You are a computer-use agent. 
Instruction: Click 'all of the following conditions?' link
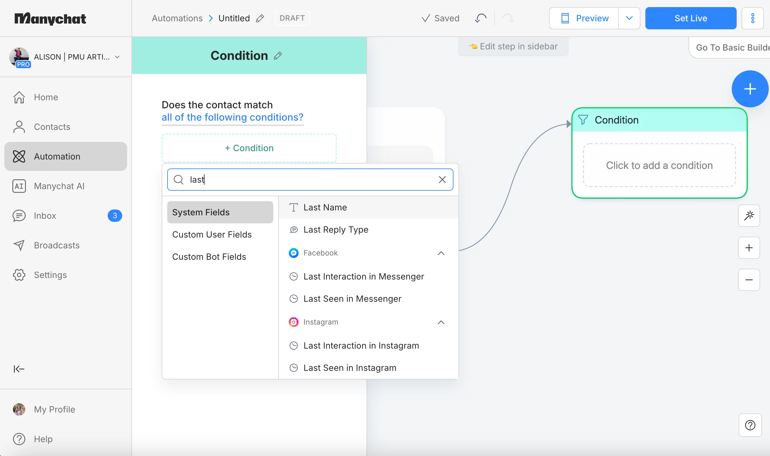pos(232,117)
